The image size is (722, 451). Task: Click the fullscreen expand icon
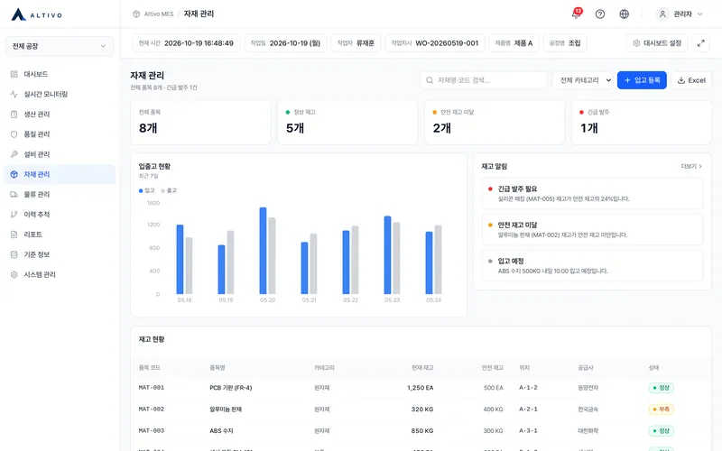coord(701,43)
